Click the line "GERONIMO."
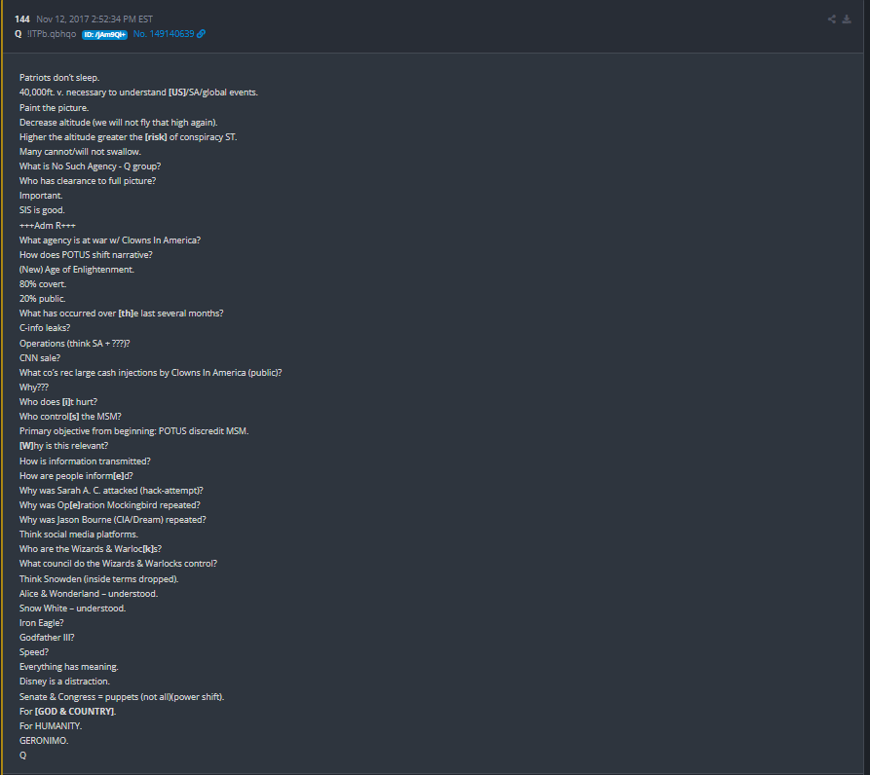This screenshot has width=870, height=775. coord(44,741)
